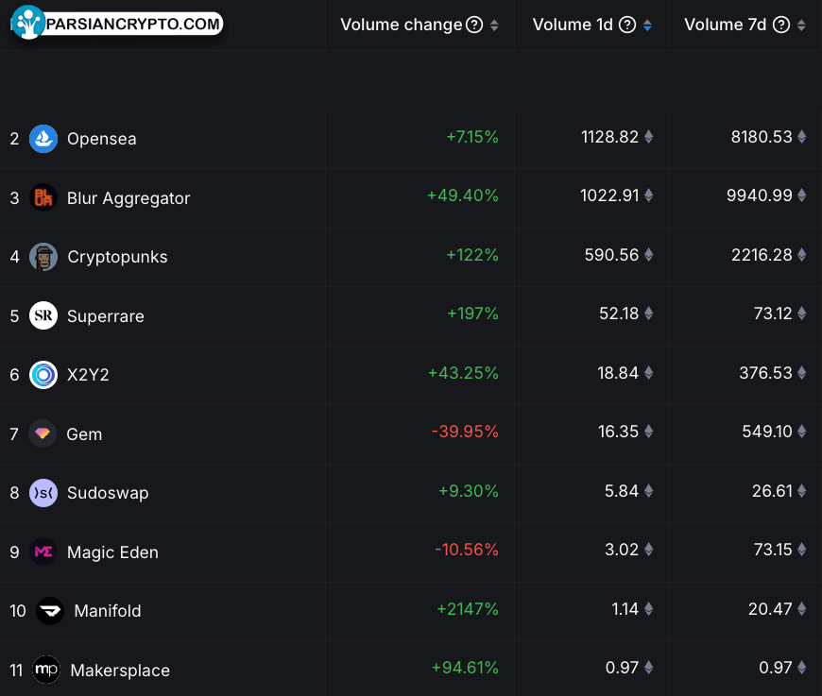Click the Manifold logo icon
This screenshot has height=696, width=822.
click(x=50, y=611)
